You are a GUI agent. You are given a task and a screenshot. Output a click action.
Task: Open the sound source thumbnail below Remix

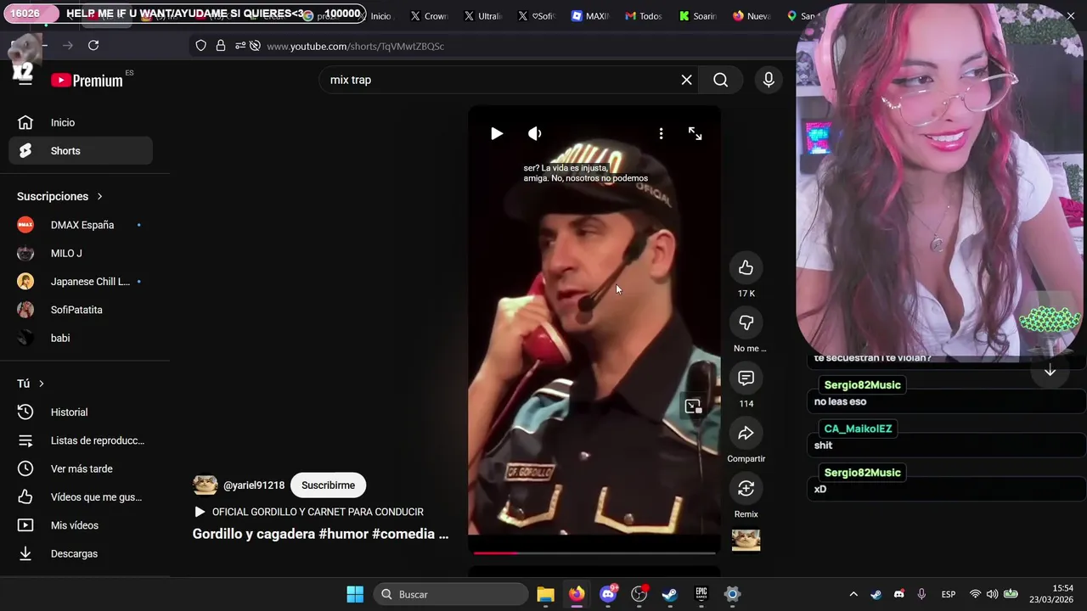(x=746, y=540)
